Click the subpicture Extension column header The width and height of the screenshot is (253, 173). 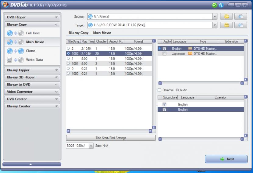(x=221, y=97)
